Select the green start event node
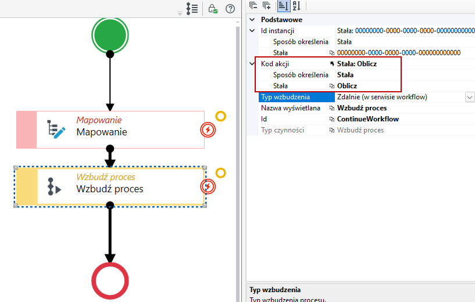The height and width of the screenshot is (302, 475). point(110,35)
